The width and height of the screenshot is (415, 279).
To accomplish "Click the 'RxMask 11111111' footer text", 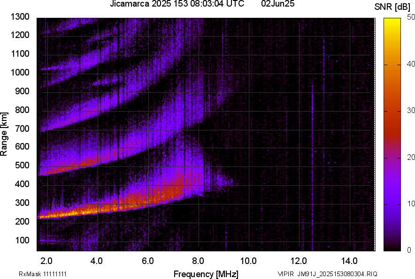I will pos(43,274).
